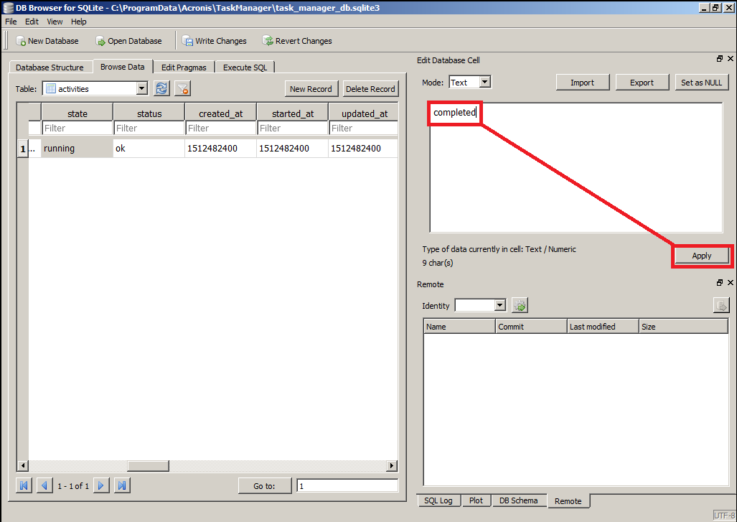The image size is (737, 522).
Task: Refresh the table data with the refresh icon
Action: pyautogui.click(x=161, y=88)
